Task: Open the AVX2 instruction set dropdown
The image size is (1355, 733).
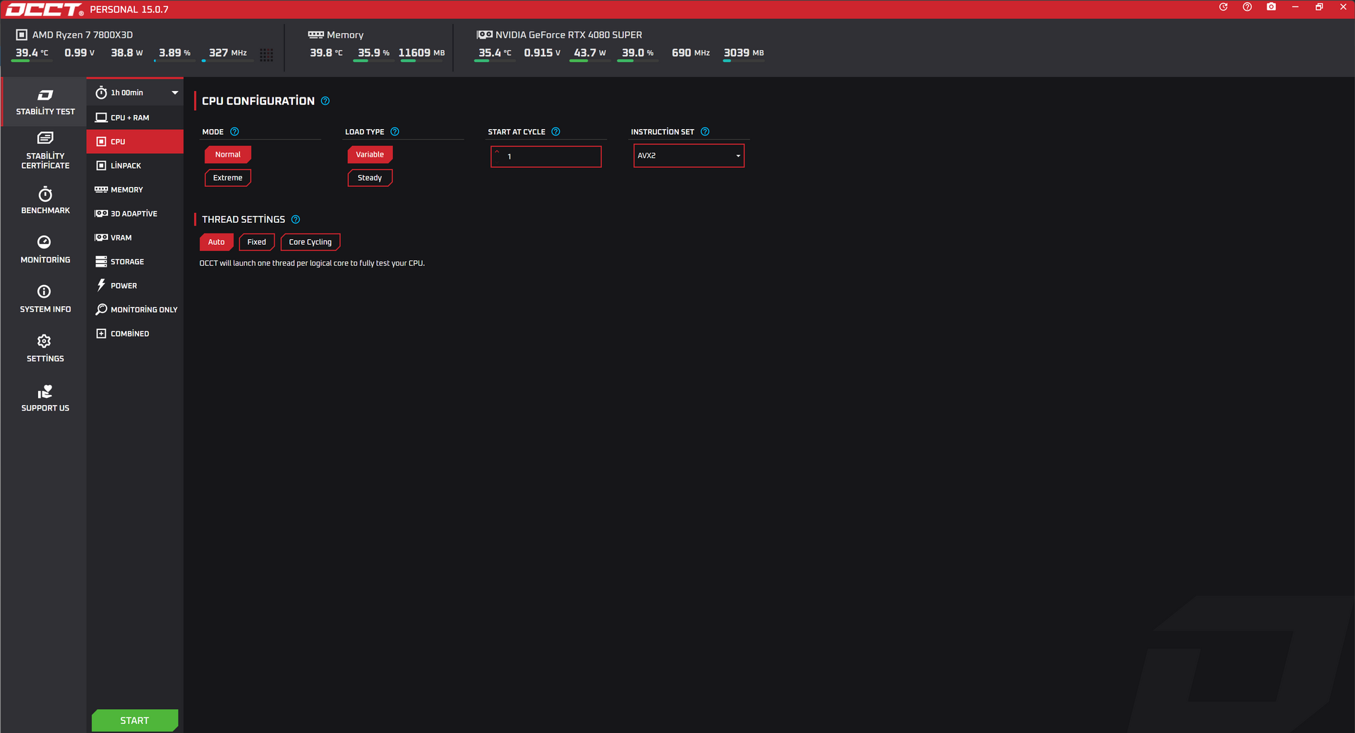Action: pos(689,156)
